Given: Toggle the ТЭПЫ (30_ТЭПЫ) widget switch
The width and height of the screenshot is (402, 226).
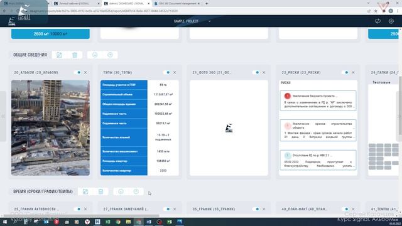Looking at the screenshot, I should [167, 73].
